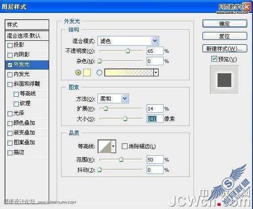
Task: Uncheck the 外发光 outer glow checkbox
Action: [10, 65]
